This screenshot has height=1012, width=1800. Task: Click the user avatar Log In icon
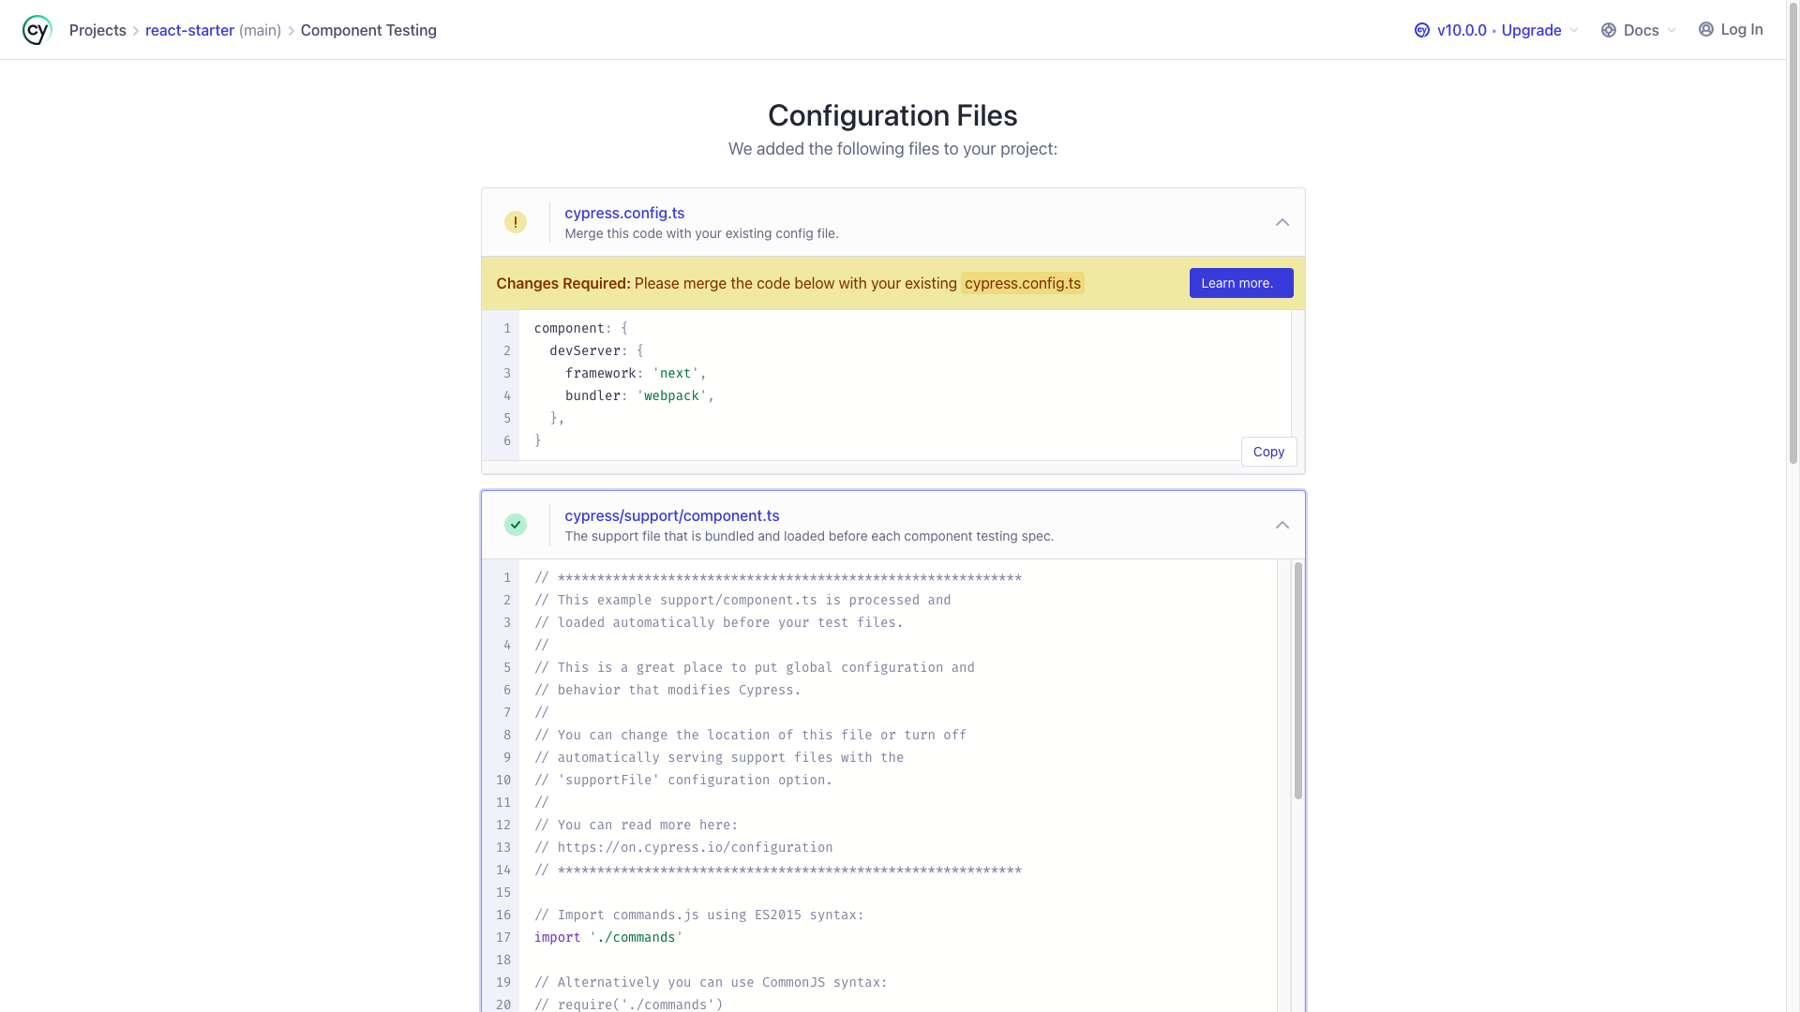click(x=1705, y=29)
